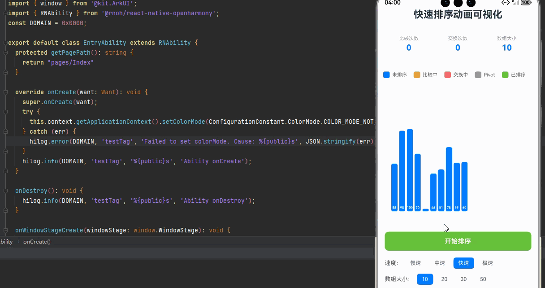545x288 pixels.
Task: Click the 59 bar in the chart
Action: click(457, 187)
